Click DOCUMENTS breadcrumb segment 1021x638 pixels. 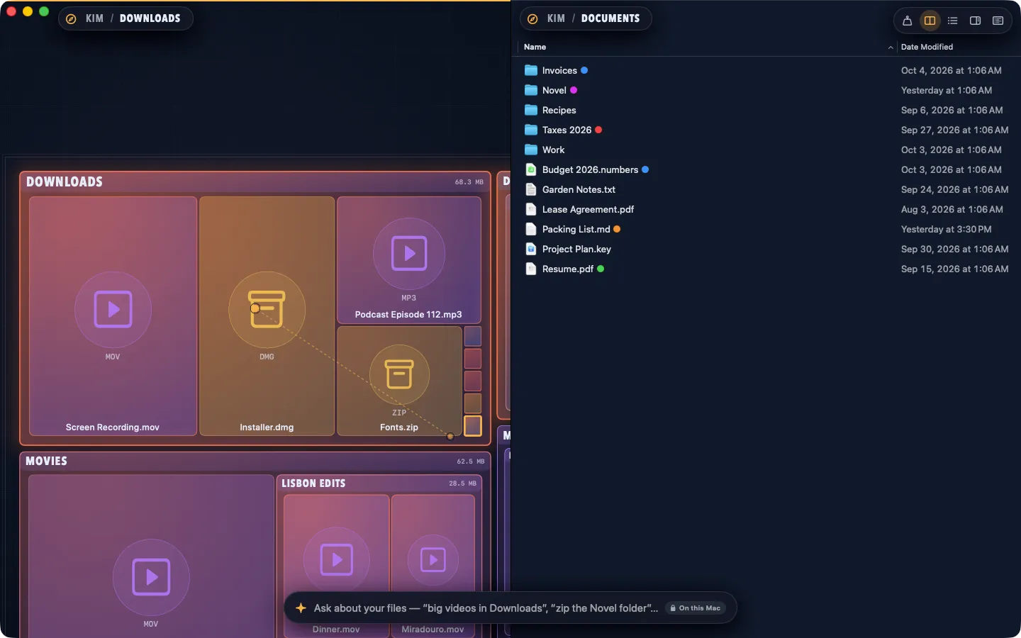coord(610,18)
